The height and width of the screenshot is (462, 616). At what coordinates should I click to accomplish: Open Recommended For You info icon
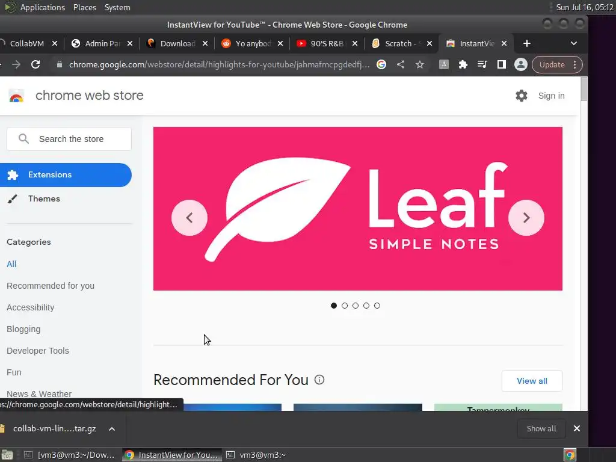click(x=319, y=380)
